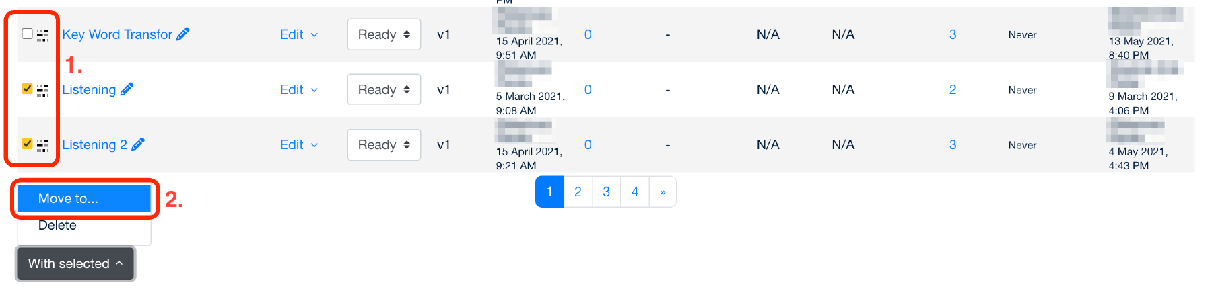
Task: Uncheck the Listening question checkbox
Action: 27,89
